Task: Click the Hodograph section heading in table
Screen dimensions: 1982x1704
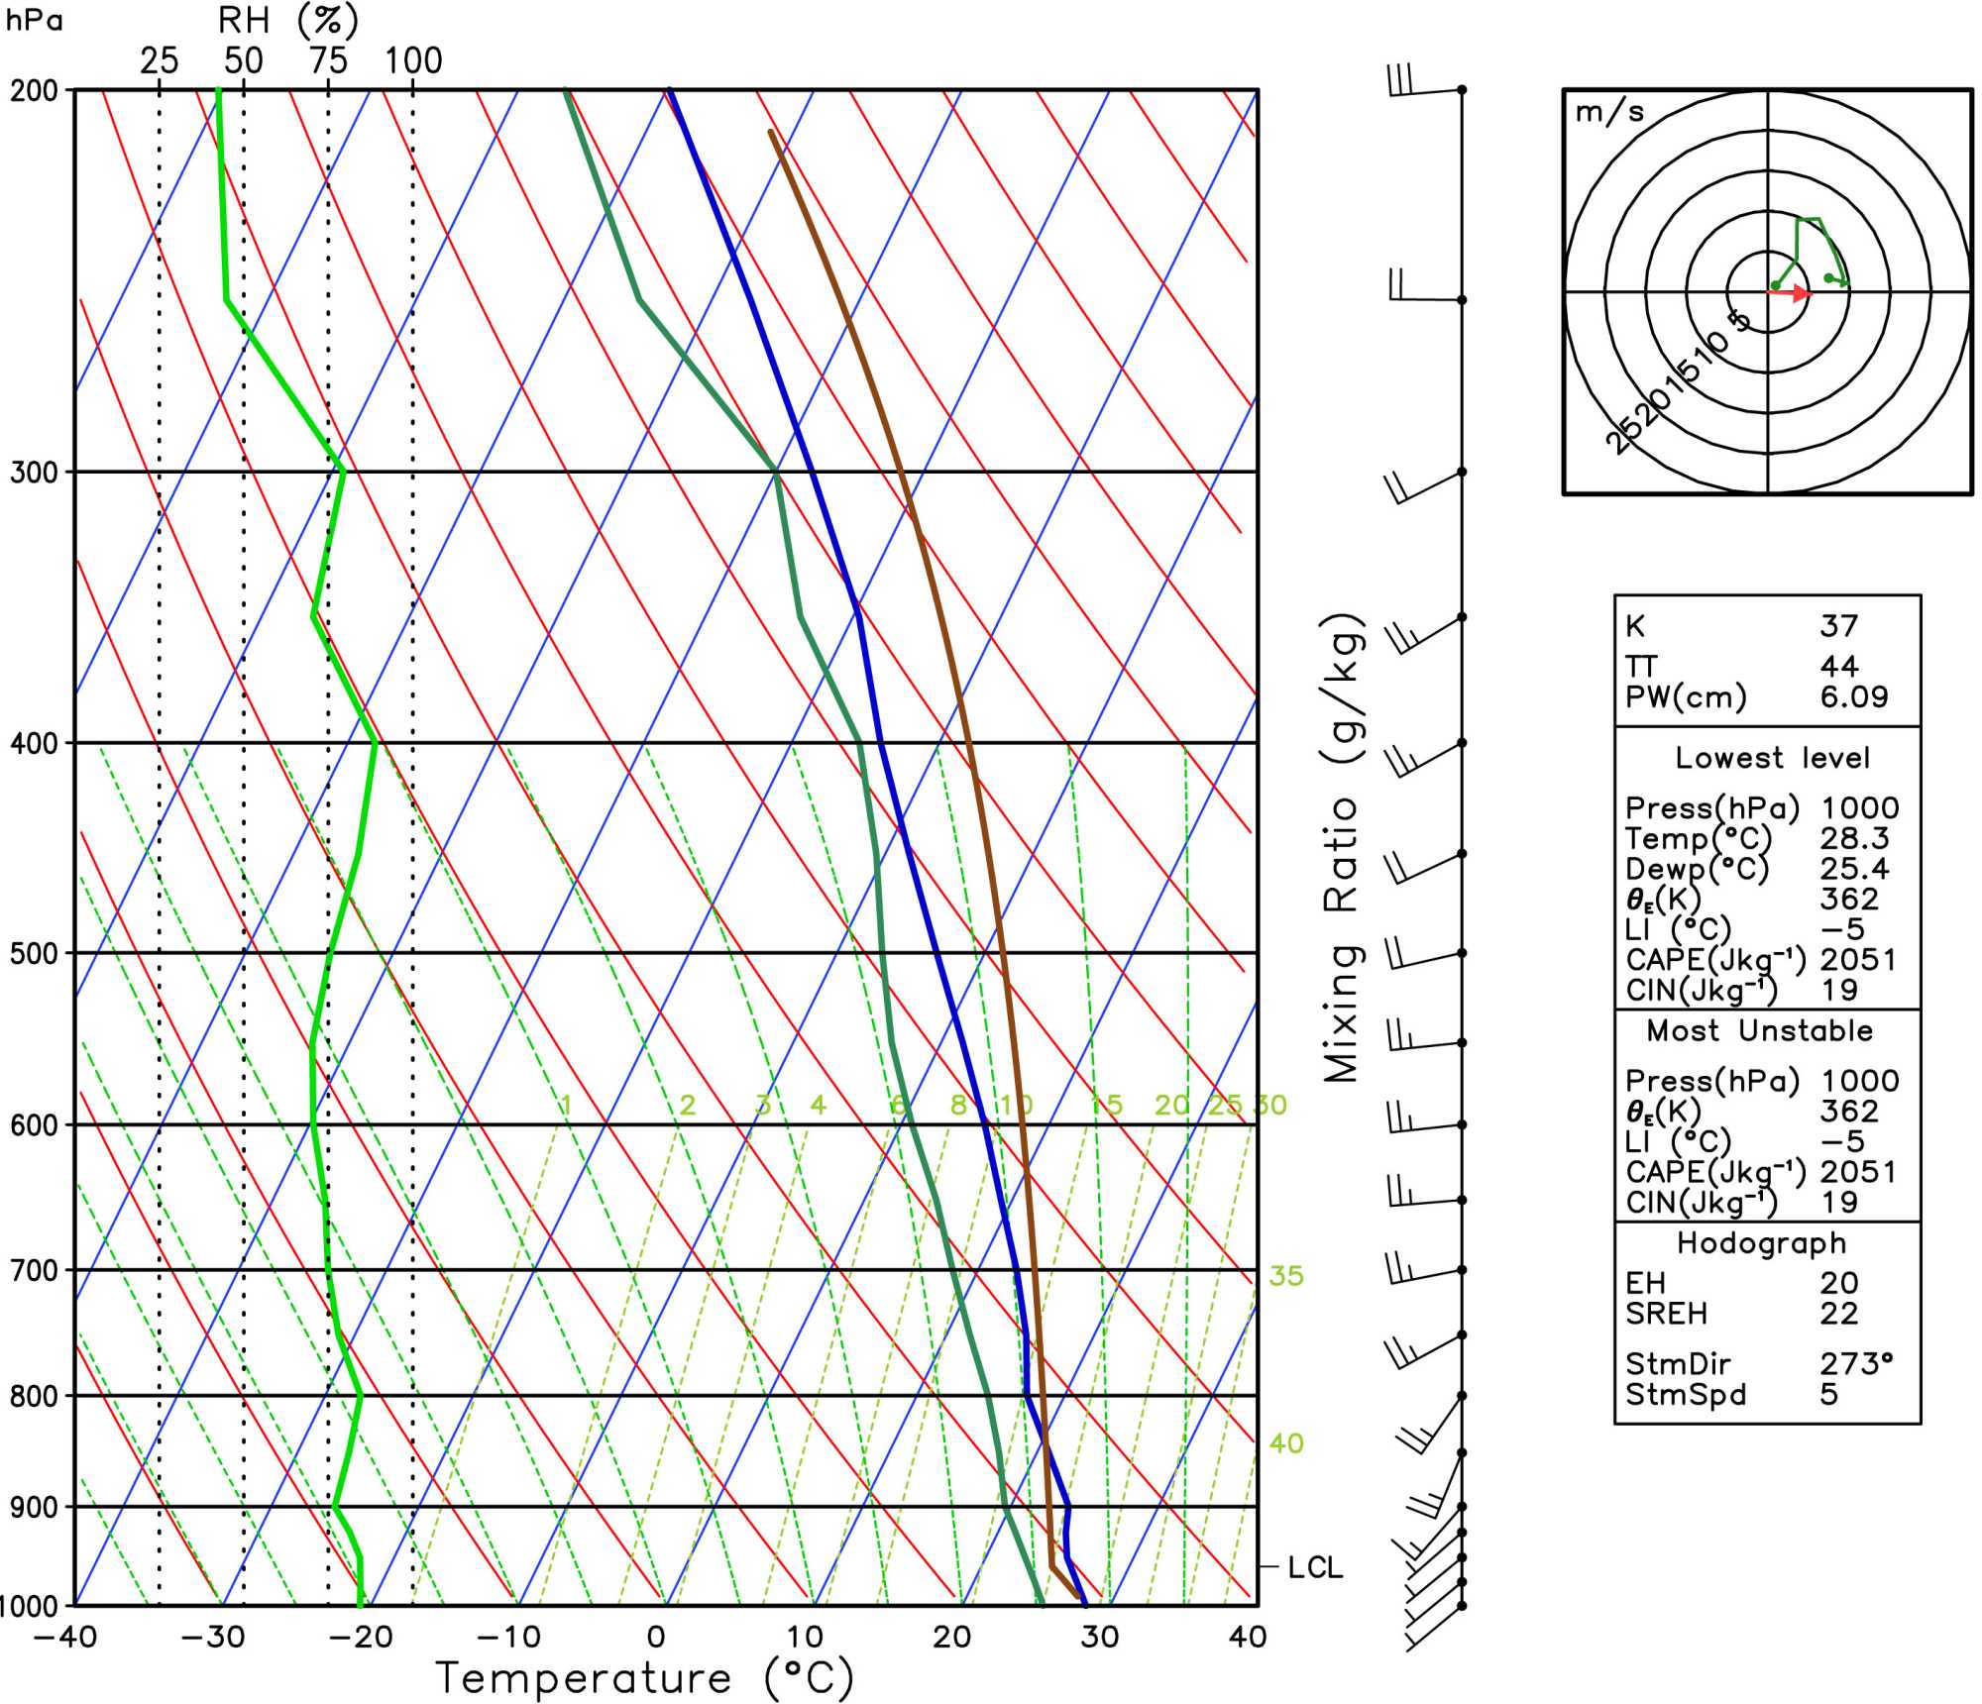Action: pyautogui.click(x=1761, y=1242)
